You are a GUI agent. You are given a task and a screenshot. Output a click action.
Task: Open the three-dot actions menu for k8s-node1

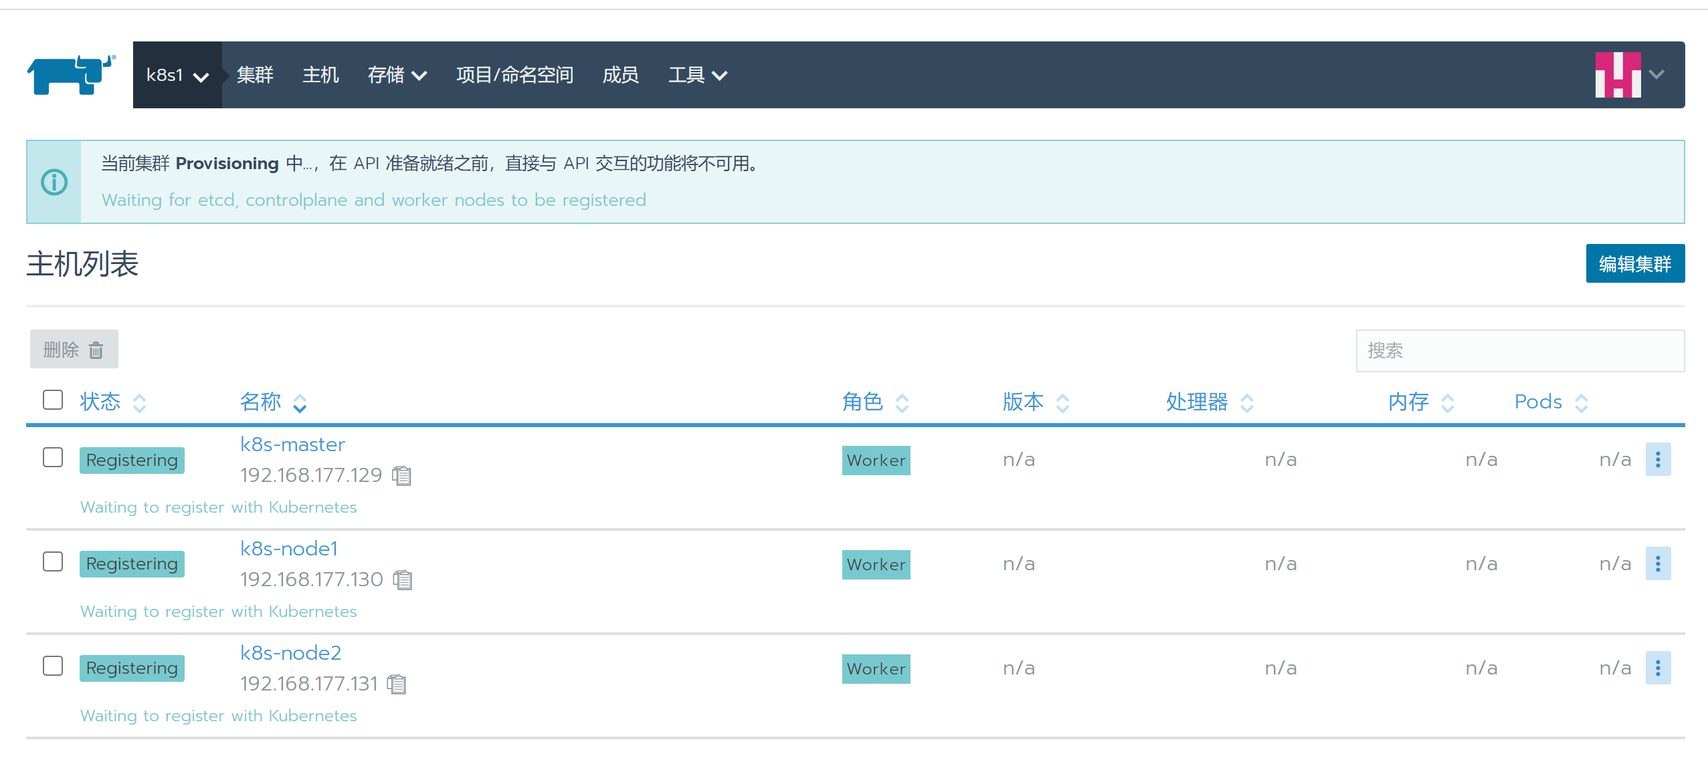pyautogui.click(x=1657, y=563)
